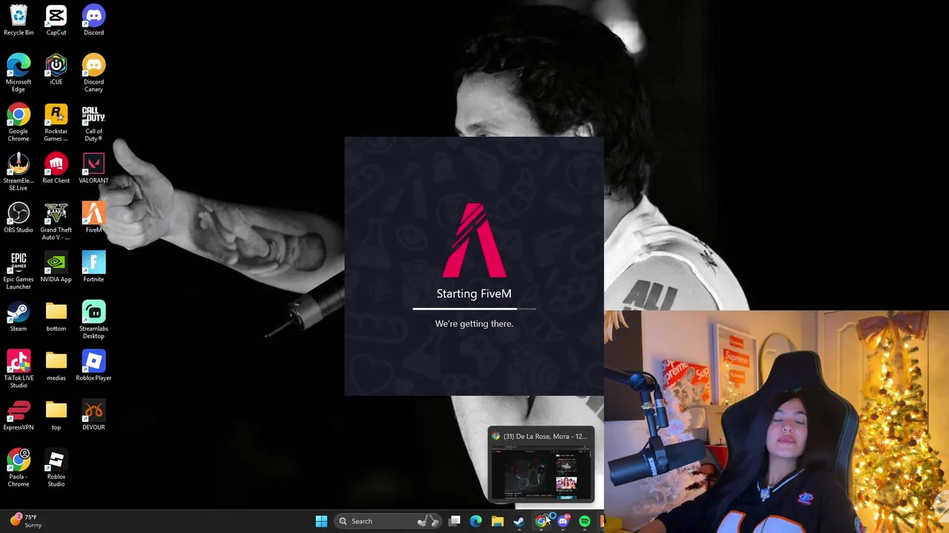949x533 pixels.
Task: Click the FiveM loading progress bar
Action: pos(474,309)
